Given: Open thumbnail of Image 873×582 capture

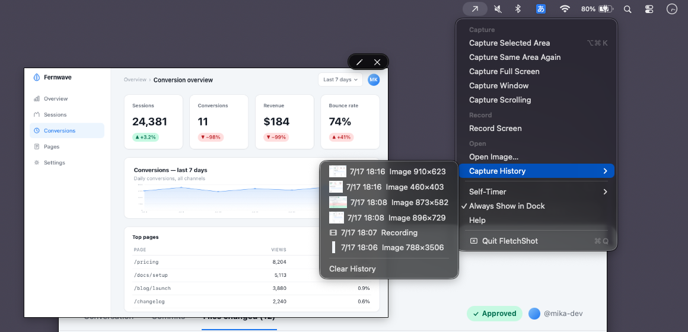Looking at the screenshot, I should [338, 202].
